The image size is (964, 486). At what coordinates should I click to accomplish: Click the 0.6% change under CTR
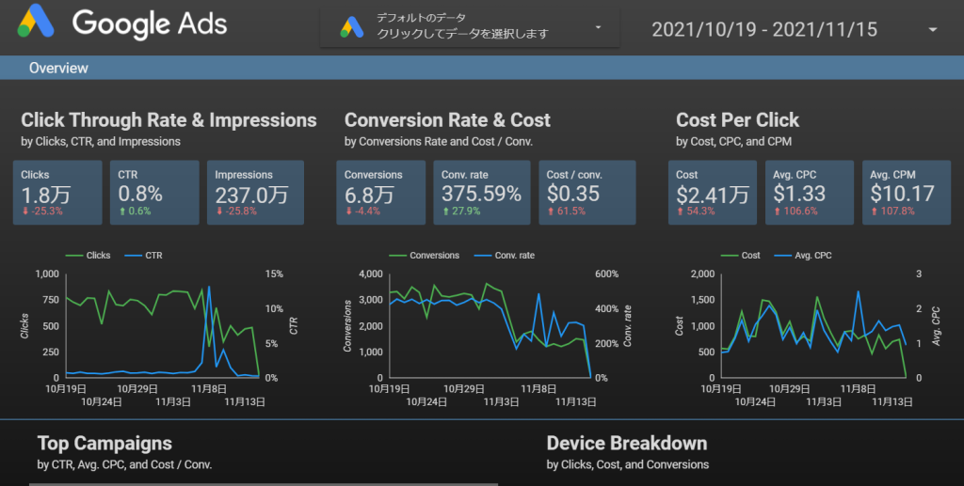pyautogui.click(x=136, y=212)
